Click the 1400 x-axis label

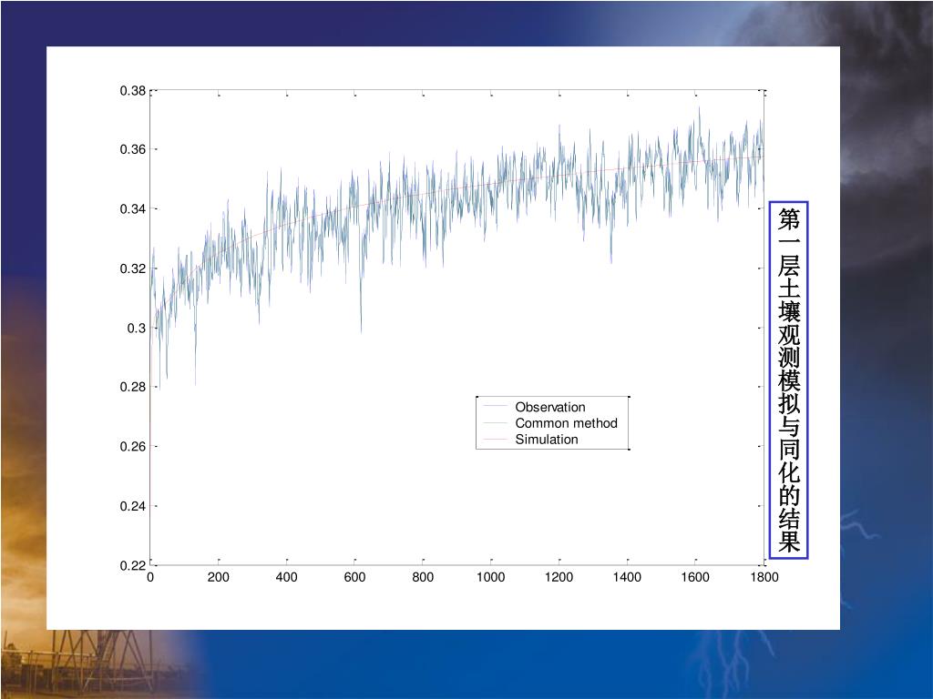627,577
